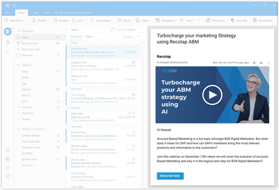Screen dimensions: 279x190
Task: Archive the selected message
Action: tap(61, 20)
